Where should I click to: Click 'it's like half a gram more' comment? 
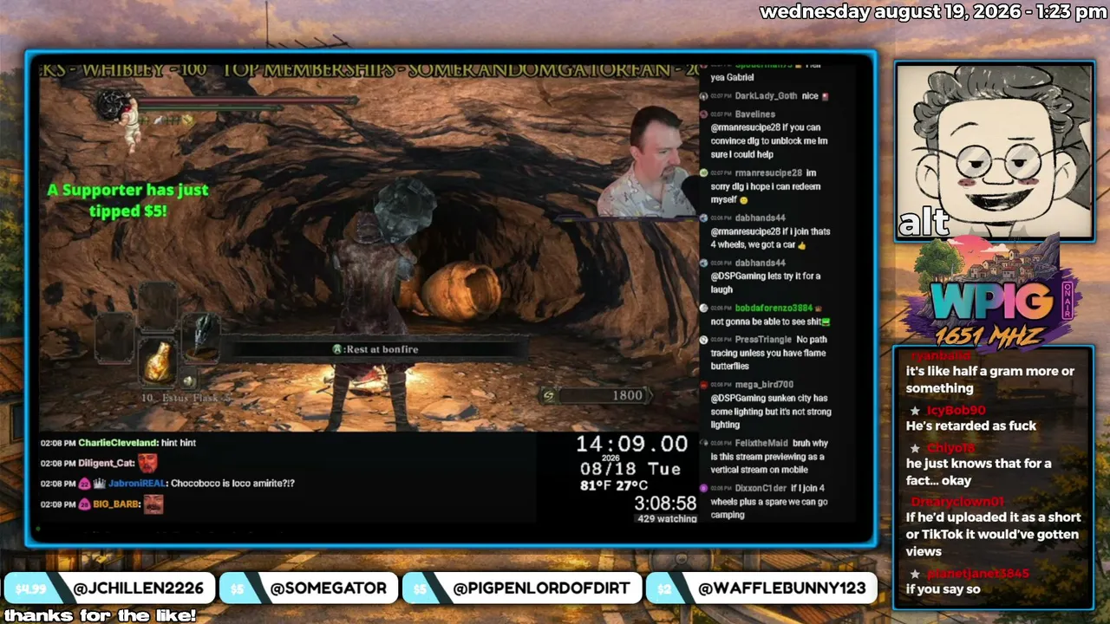click(x=990, y=380)
